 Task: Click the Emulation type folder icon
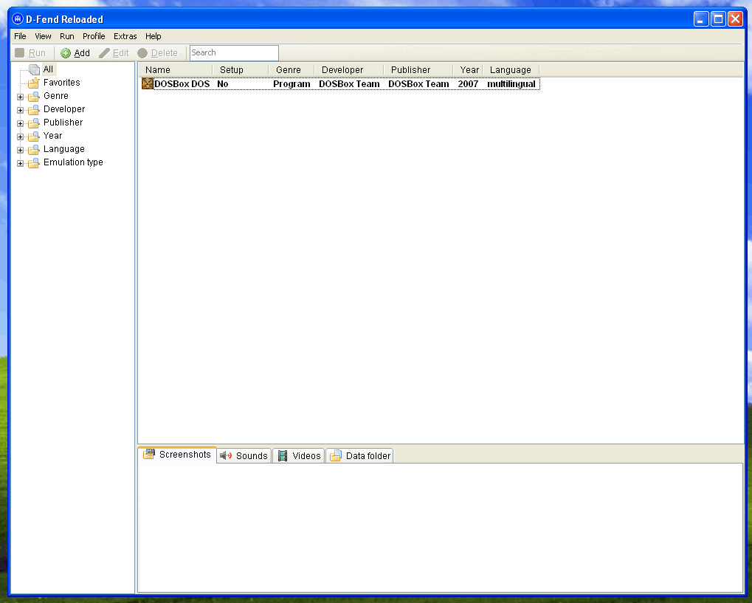click(x=33, y=163)
